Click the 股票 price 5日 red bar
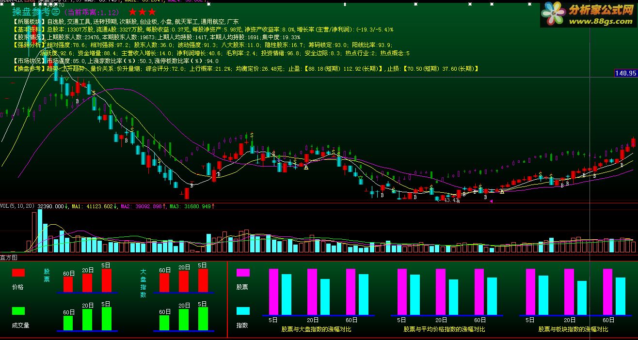The height and width of the screenshot is (340, 638). 107,280
